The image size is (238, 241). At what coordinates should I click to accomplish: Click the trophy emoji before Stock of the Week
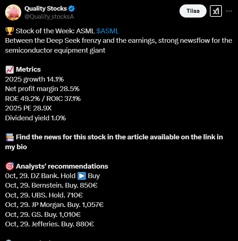click(10, 31)
